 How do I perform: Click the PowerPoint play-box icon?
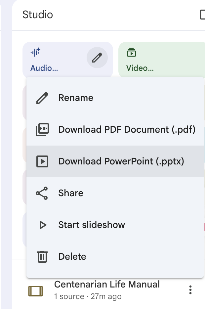tap(42, 161)
